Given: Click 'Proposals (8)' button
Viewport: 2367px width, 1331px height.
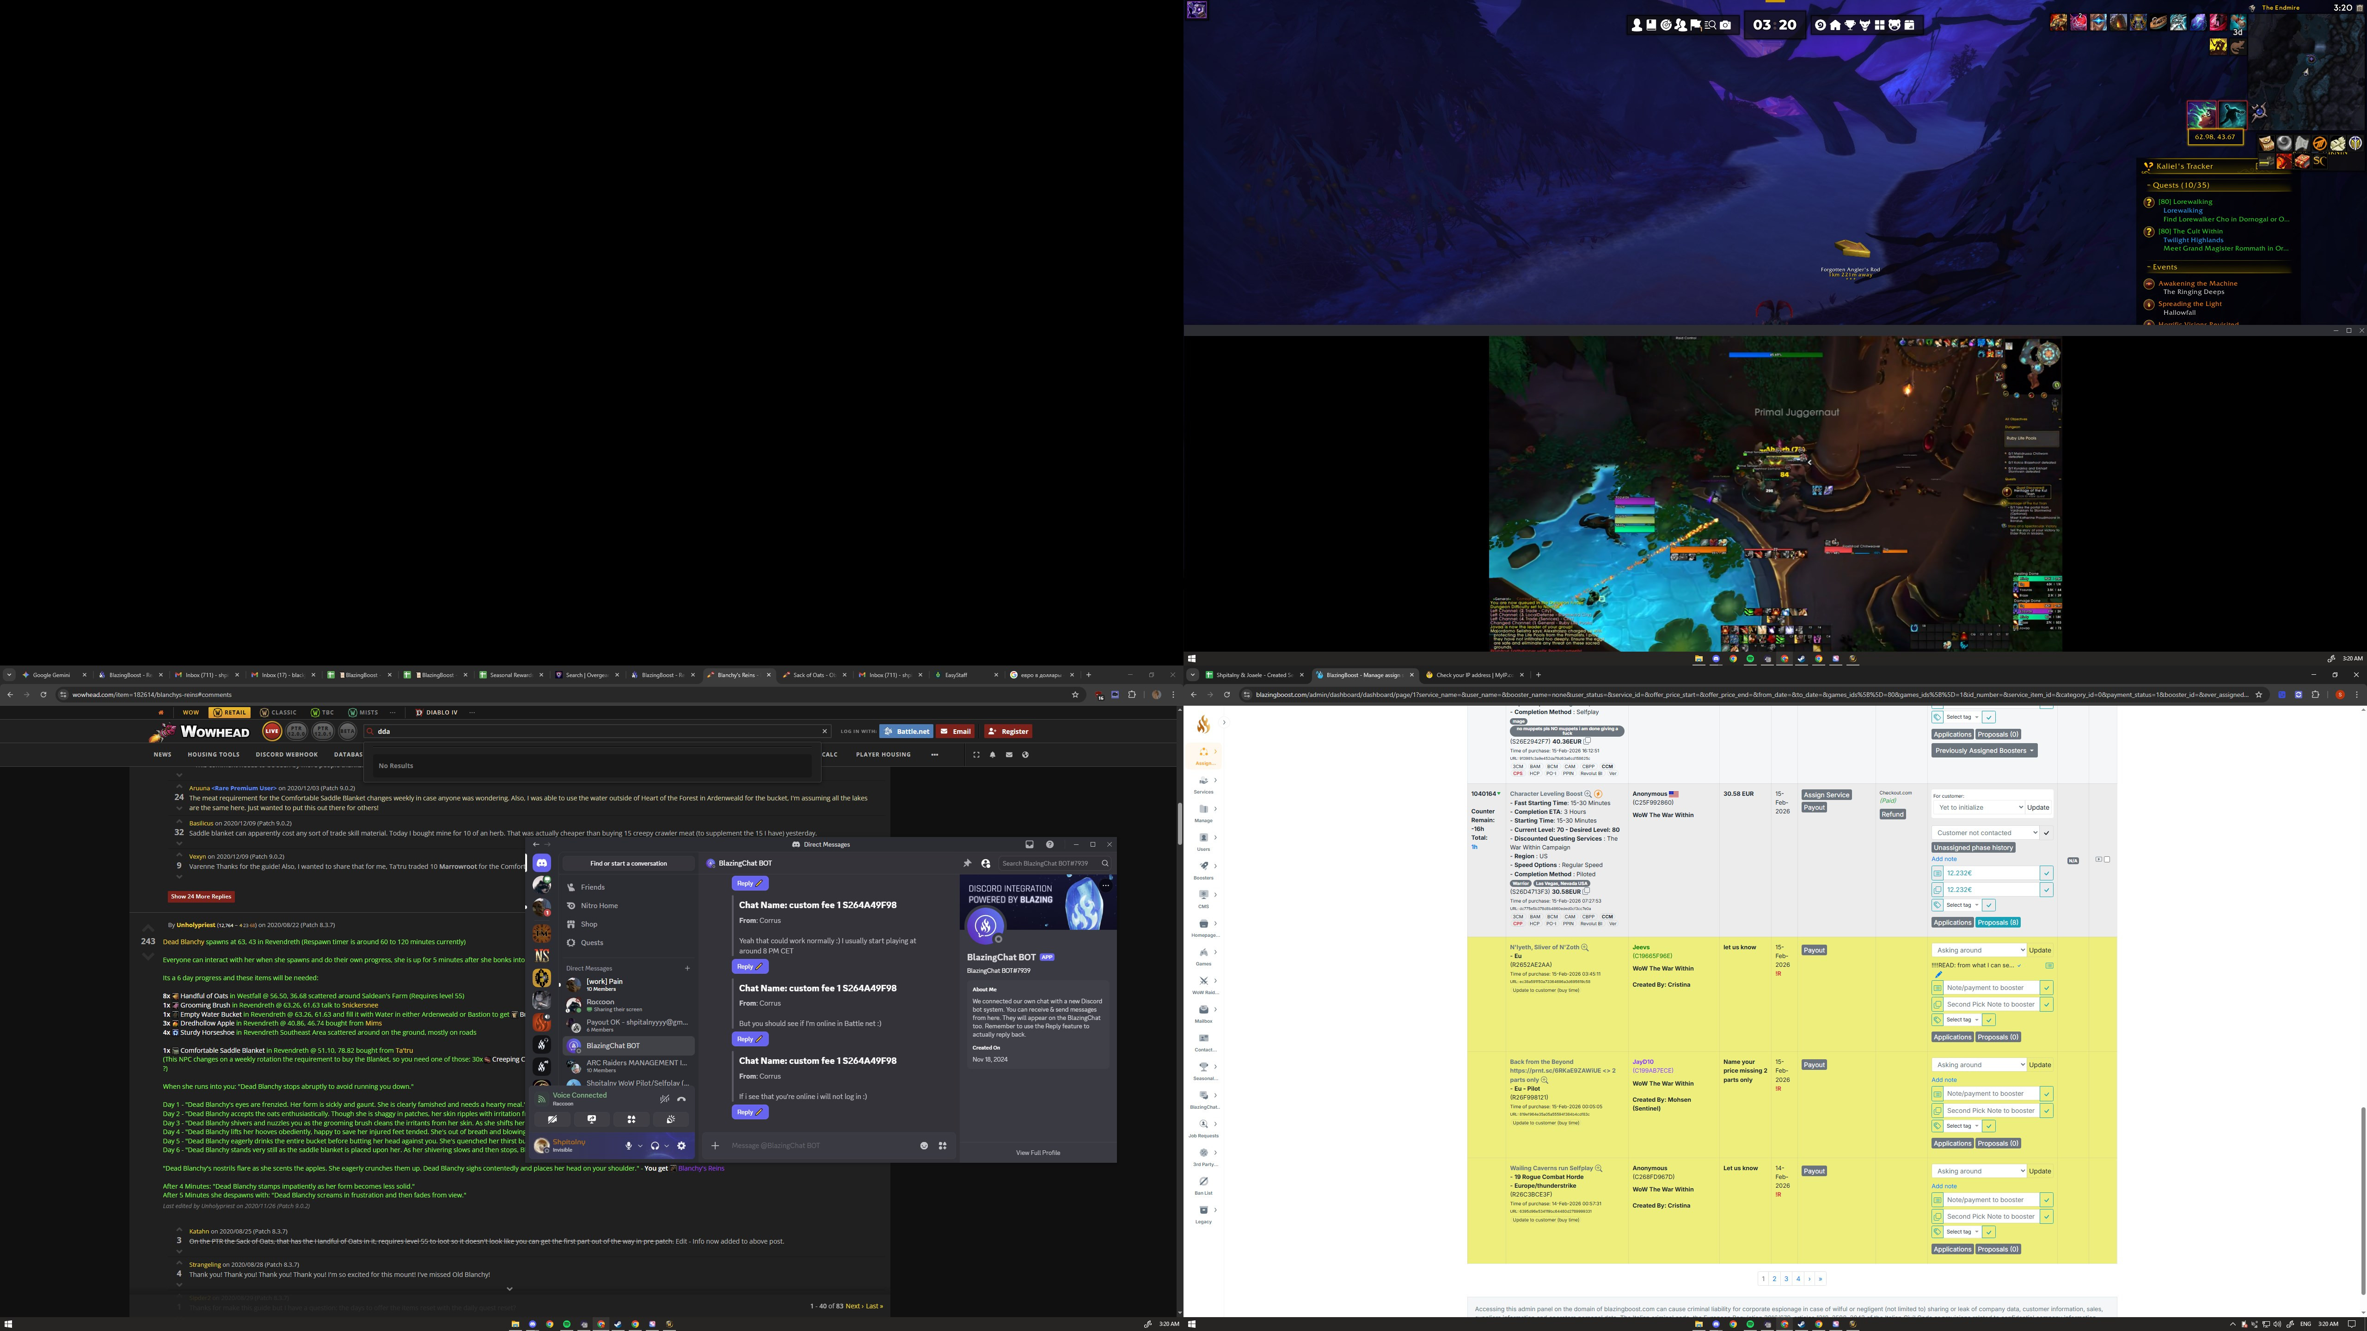Looking at the screenshot, I should (1997, 922).
